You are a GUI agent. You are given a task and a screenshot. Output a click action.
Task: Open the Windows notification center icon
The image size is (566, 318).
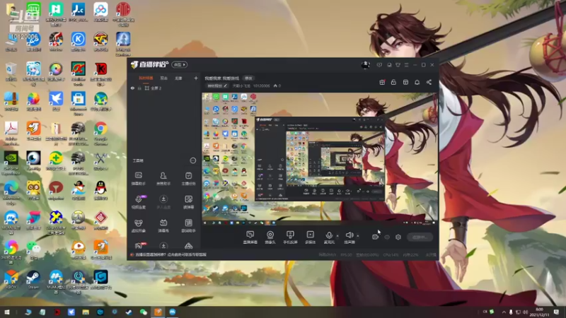(x=556, y=312)
